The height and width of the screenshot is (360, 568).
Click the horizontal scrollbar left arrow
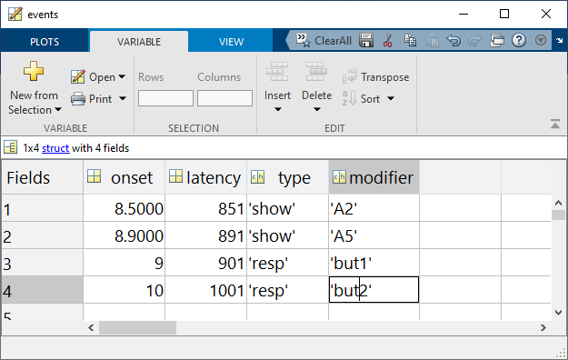point(91,328)
